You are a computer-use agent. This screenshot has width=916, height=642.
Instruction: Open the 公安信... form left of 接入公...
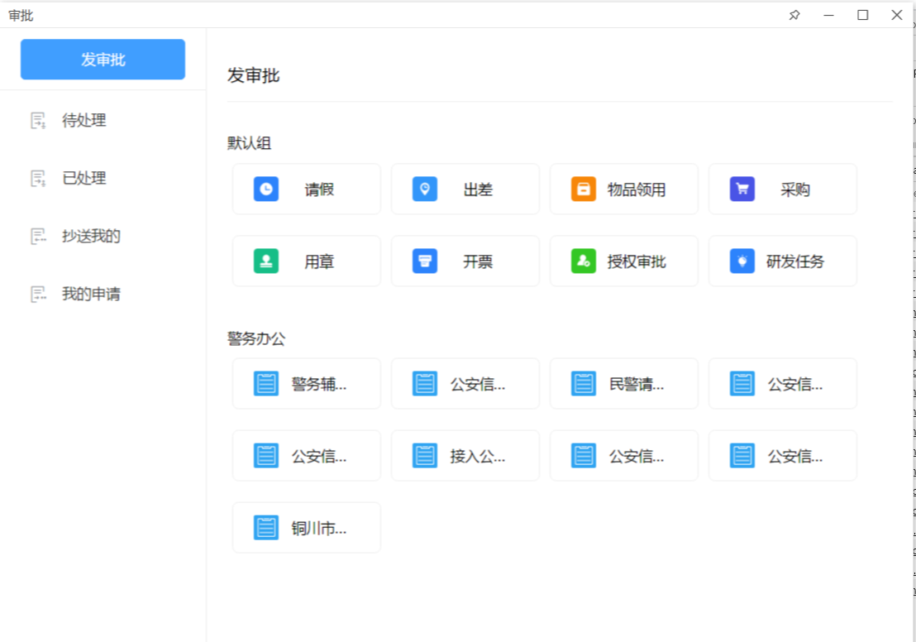(x=307, y=456)
